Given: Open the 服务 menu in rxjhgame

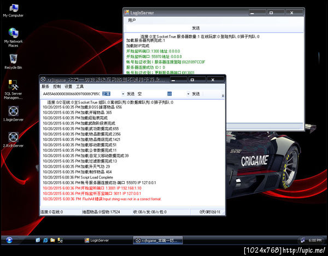Looking at the screenshot, I should [45, 86].
